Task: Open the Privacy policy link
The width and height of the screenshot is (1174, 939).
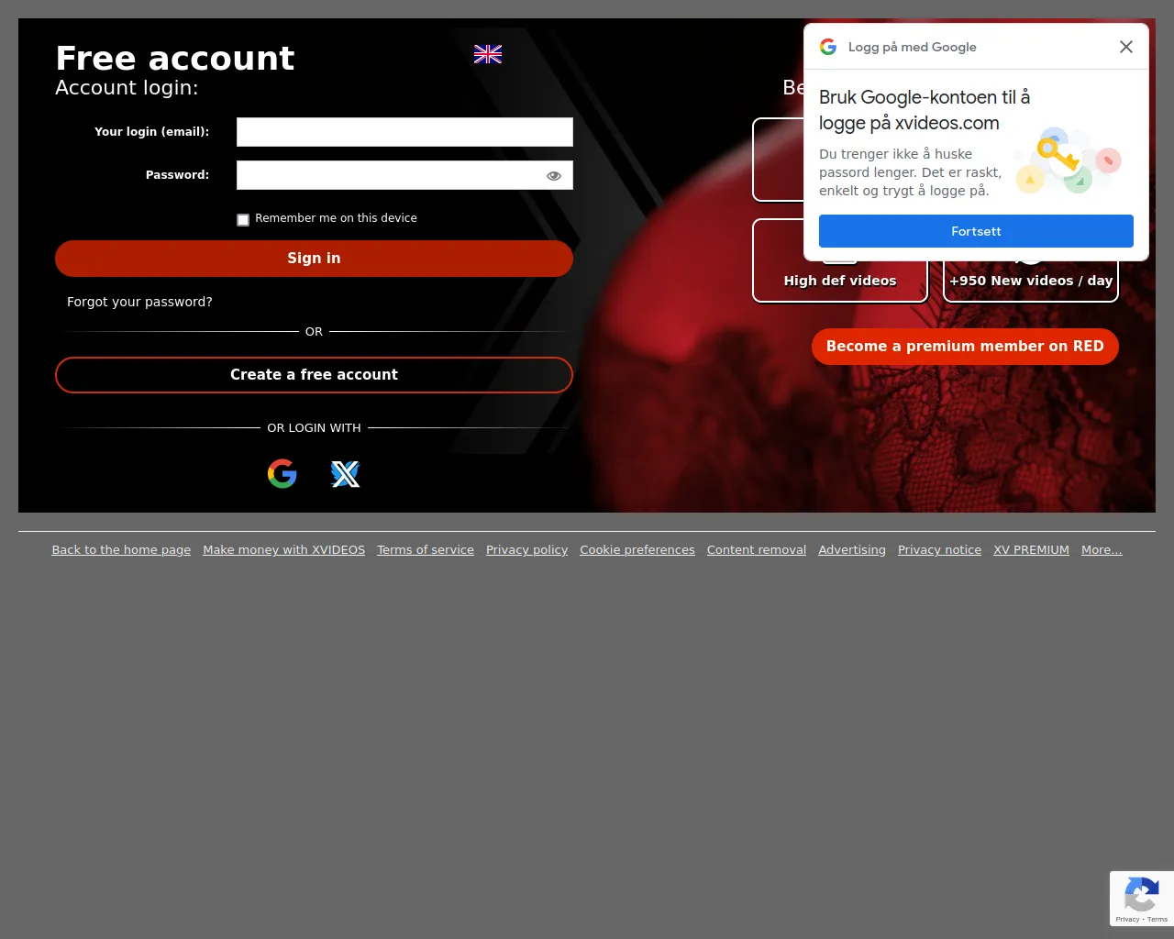Action: pyautogui.click(x=526, y=550)
